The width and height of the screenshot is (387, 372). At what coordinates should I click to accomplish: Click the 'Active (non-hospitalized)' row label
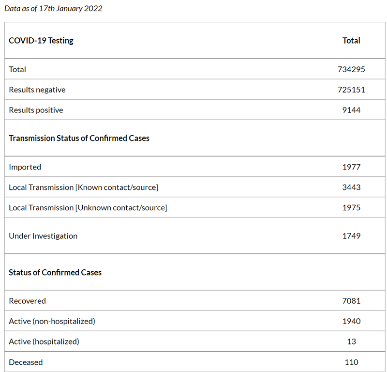(x=52, y=321)
